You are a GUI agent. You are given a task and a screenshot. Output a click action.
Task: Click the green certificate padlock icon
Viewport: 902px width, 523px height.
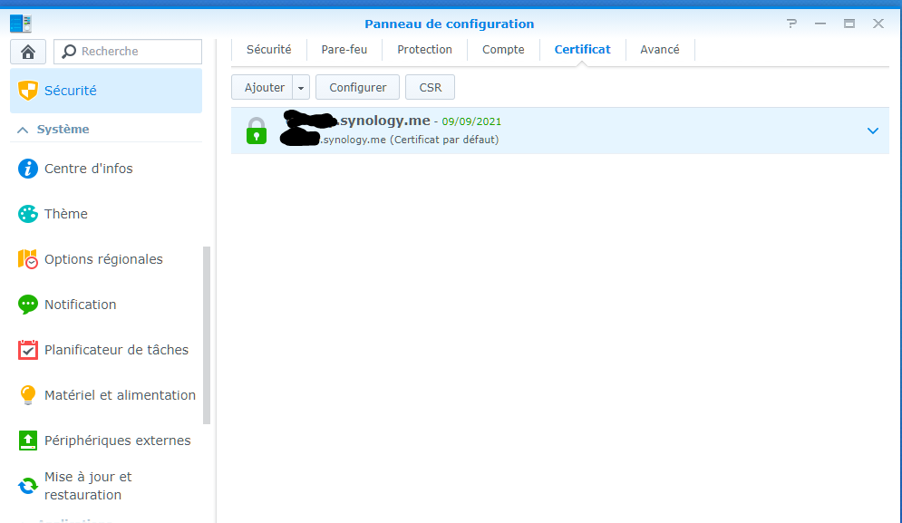[x=257, y=131]
